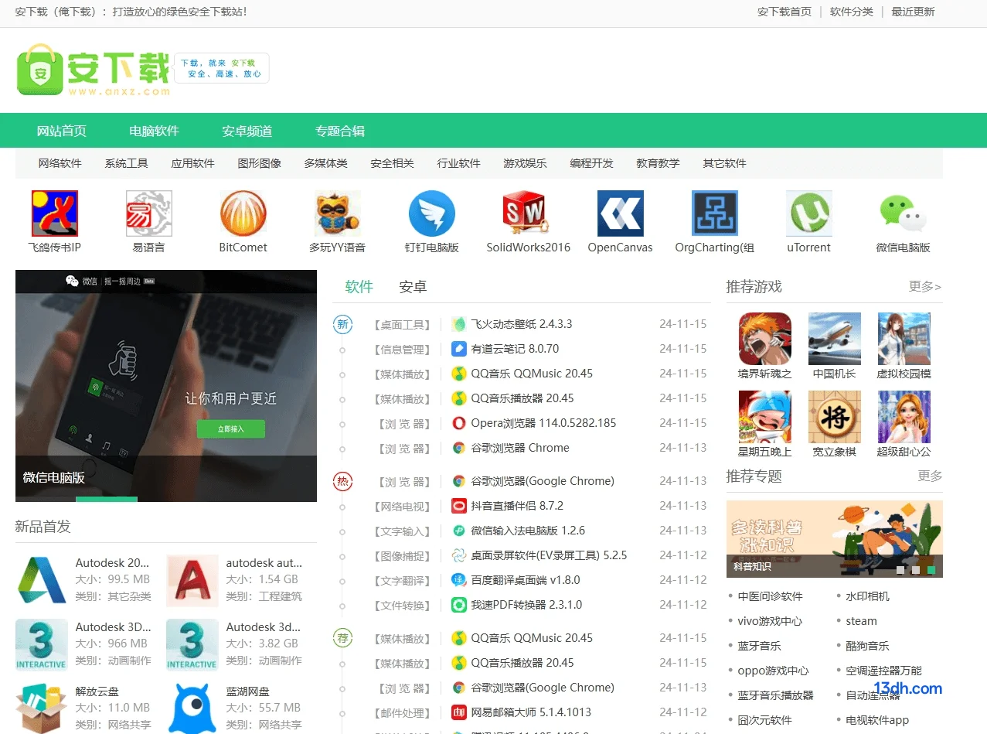
Task: Open the 电脑软件 nav item
Action: click(x=154, y=131)
